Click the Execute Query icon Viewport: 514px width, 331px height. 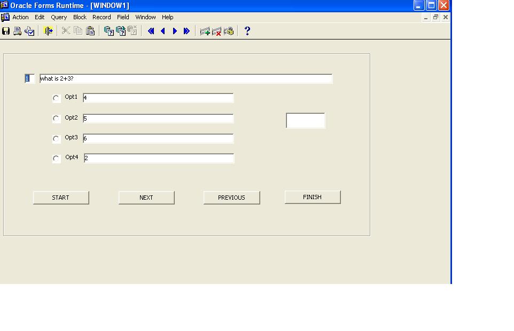pyautogui.click(x=121, y=31)
